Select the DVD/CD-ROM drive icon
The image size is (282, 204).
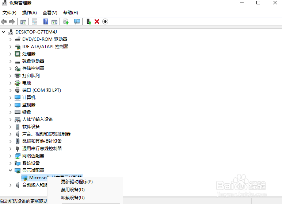(x=18, y=39)
